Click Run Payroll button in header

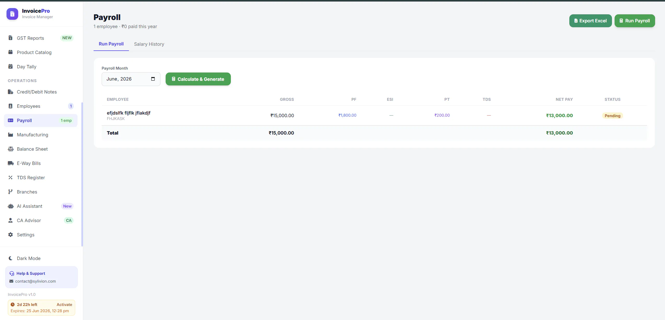click(x=635, y=21)
